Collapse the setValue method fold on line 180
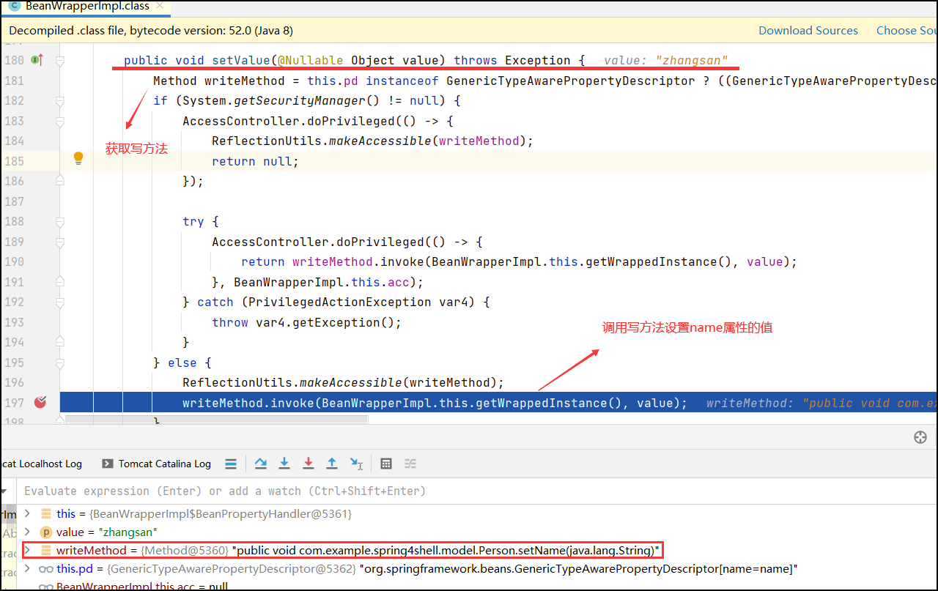 point(61,61)
